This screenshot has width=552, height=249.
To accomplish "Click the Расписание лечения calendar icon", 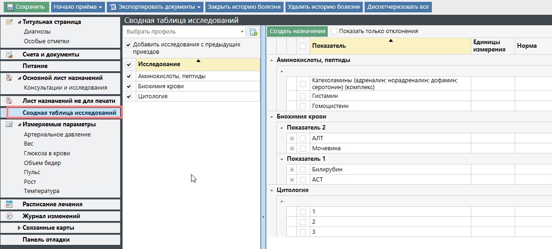I will coord(9,204).
